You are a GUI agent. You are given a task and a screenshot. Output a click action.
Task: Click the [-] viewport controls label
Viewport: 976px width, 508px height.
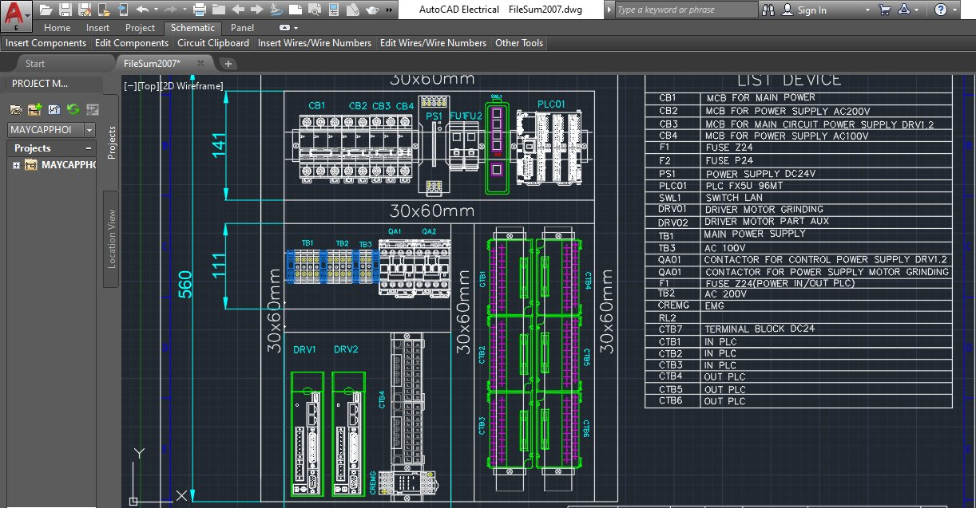(x=131, y=86)
